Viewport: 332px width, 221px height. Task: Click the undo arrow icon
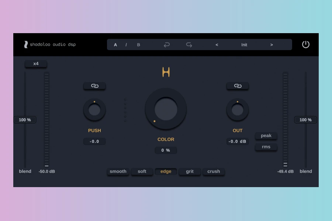[167, 45]
